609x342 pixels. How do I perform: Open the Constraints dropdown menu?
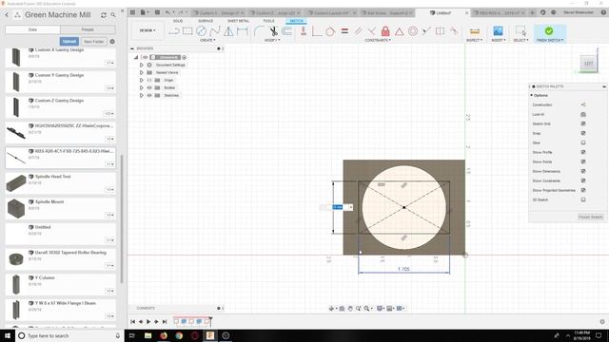[x=378, y=40]
